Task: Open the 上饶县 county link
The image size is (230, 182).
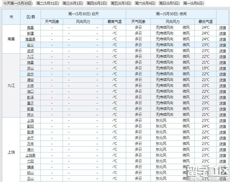Action: [x=30, y=155]
